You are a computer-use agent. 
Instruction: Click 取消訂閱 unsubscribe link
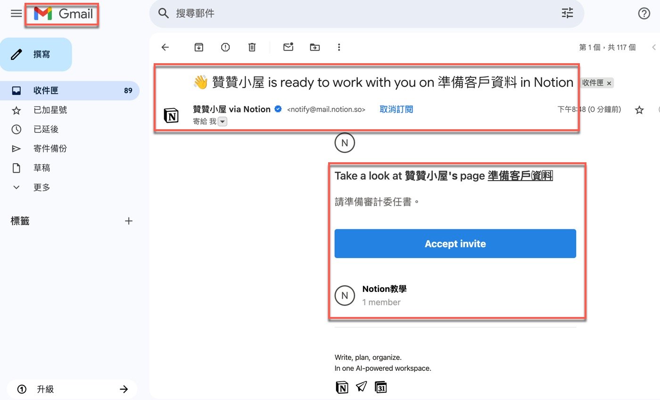pyautogui.click(x=396, y=109)
